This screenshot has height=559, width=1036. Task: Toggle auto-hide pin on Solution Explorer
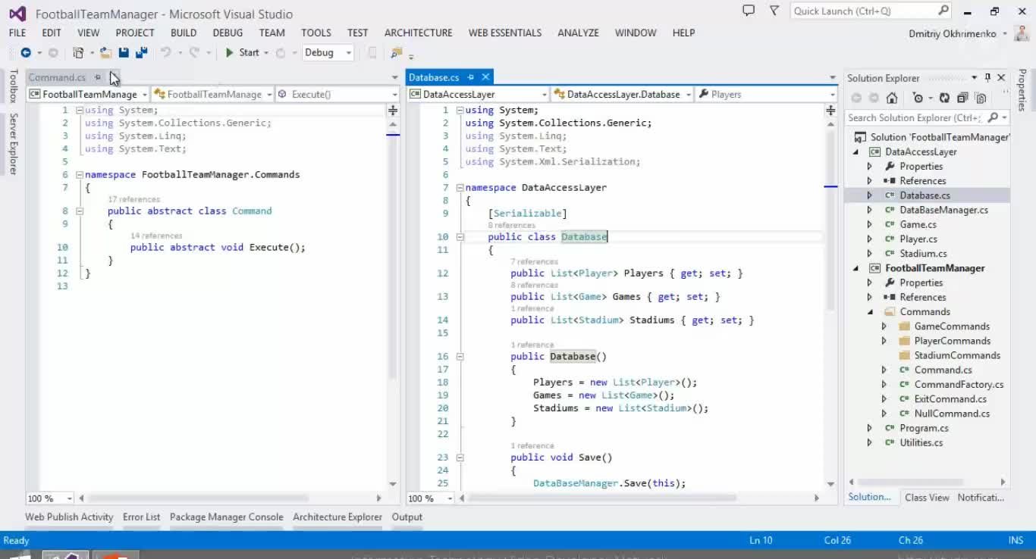tap(987, 77)
